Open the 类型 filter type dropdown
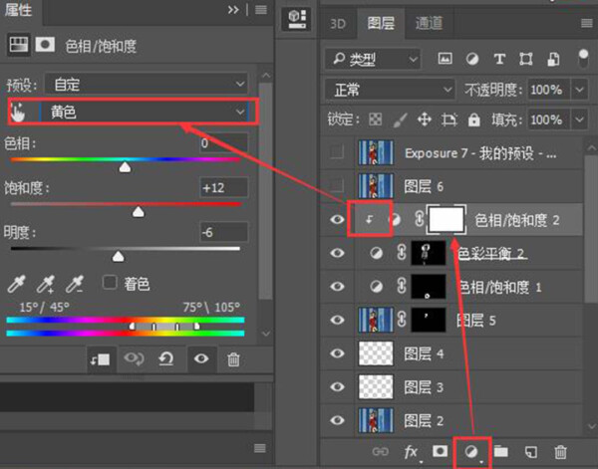 [x=373, y=59]
